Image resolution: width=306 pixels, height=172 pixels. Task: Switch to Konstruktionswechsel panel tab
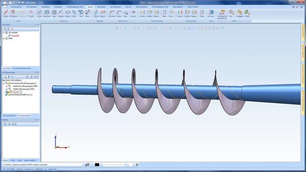(x=22, y=68)
